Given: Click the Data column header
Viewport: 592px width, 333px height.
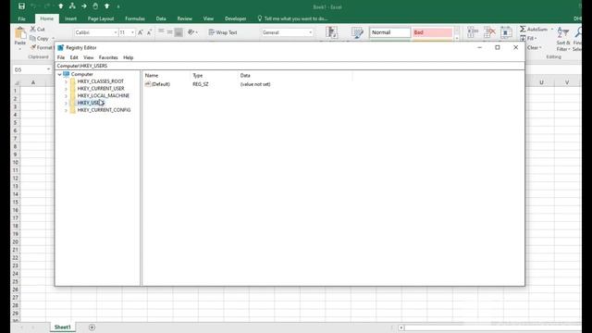Looking at the screenshot, I should click(x=245, y=76).
